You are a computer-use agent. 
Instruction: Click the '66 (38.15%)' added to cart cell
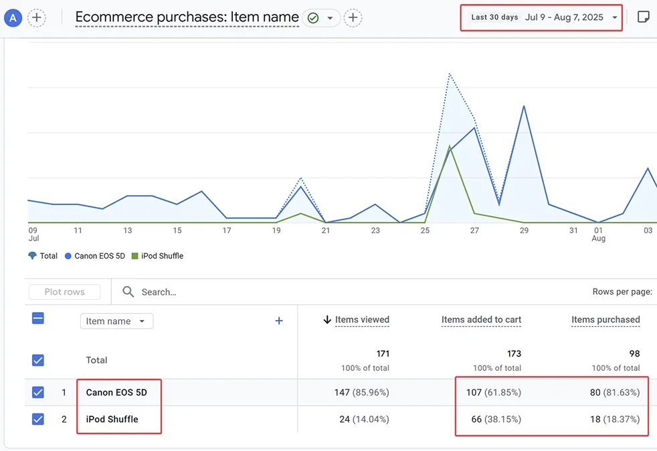click(496, 419)
